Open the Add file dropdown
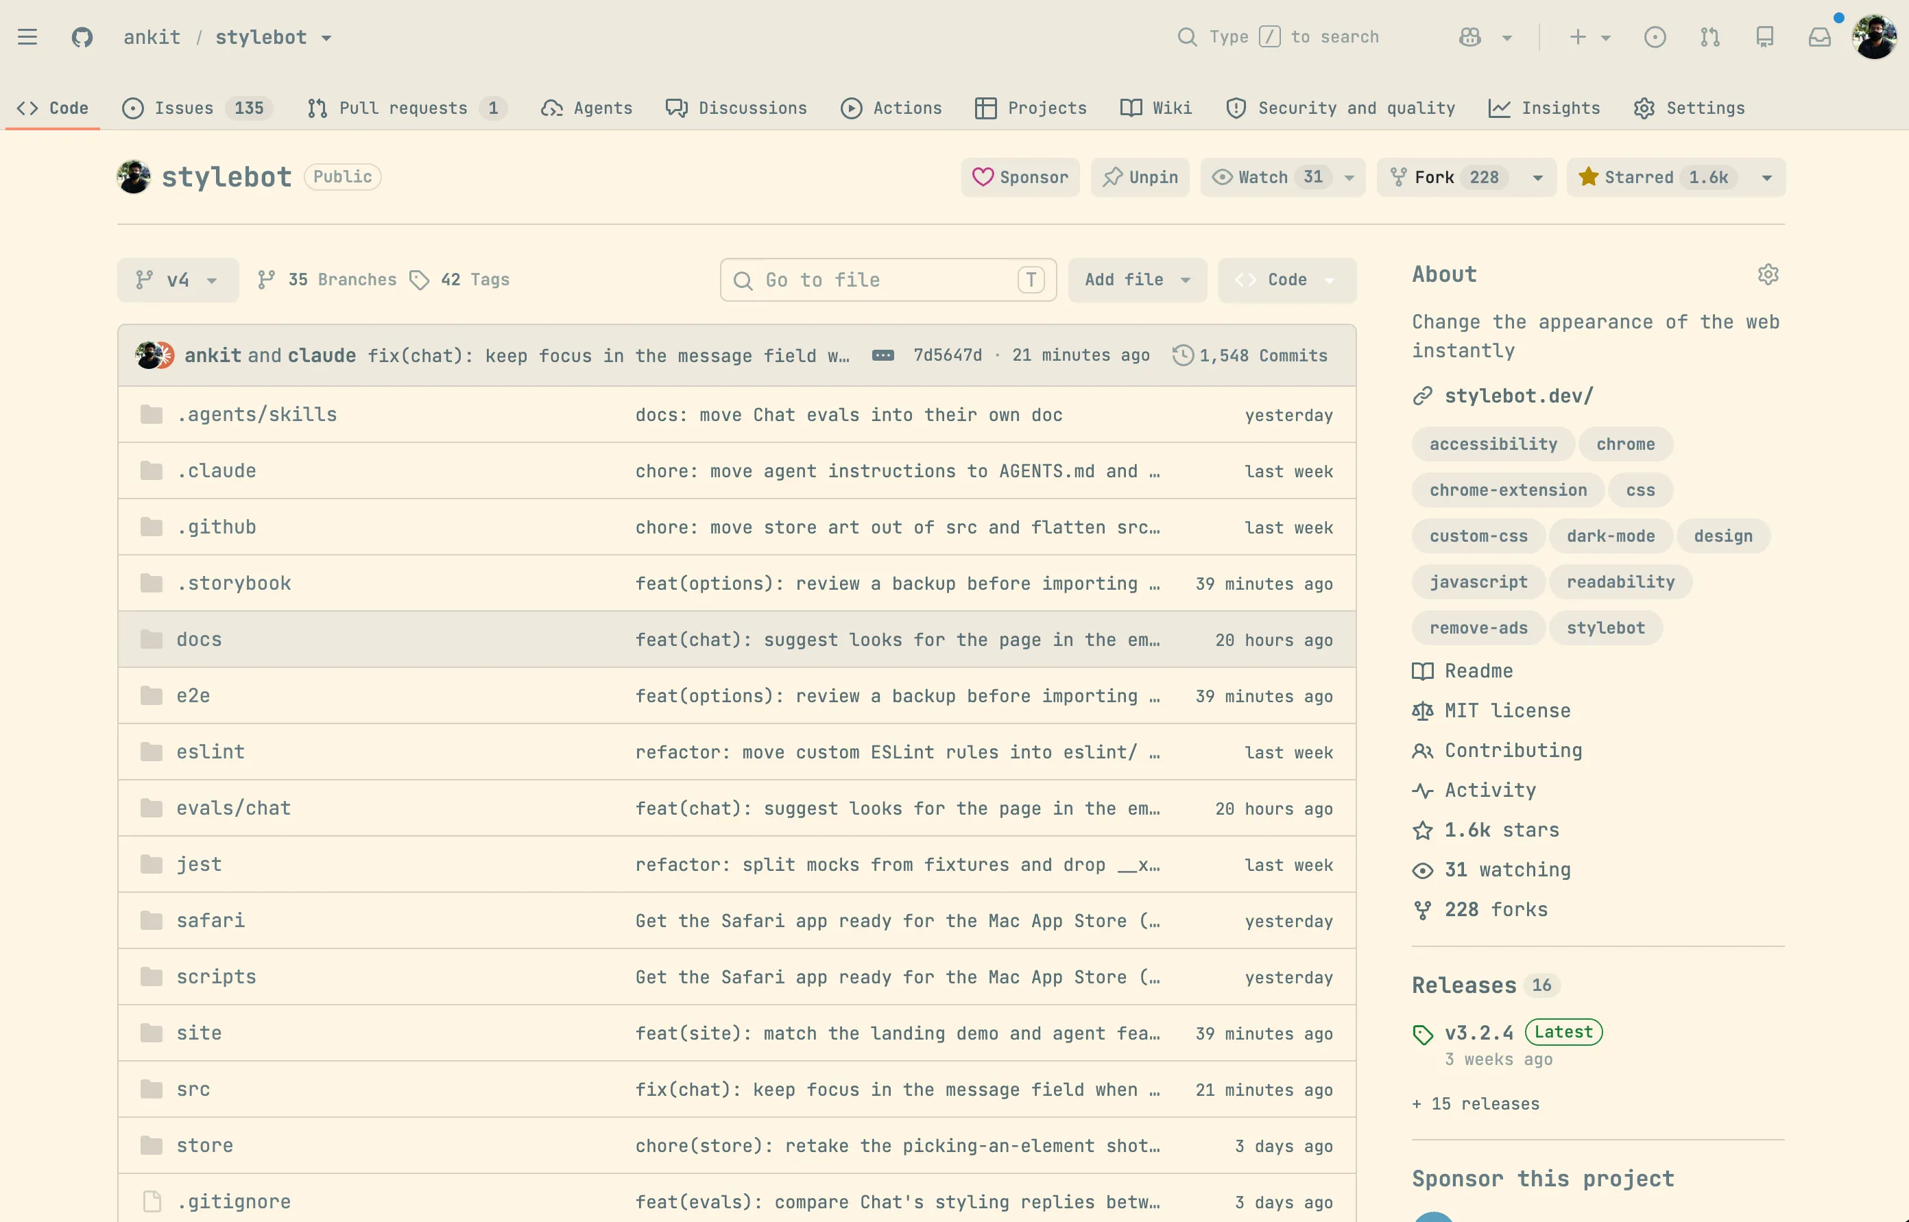 1137,280
